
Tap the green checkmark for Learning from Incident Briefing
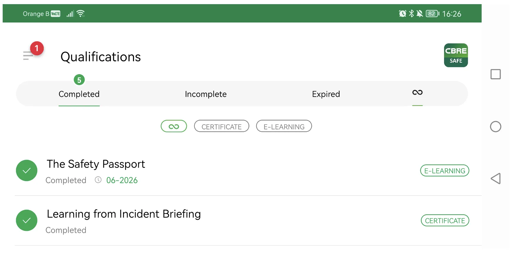point(27,220)
